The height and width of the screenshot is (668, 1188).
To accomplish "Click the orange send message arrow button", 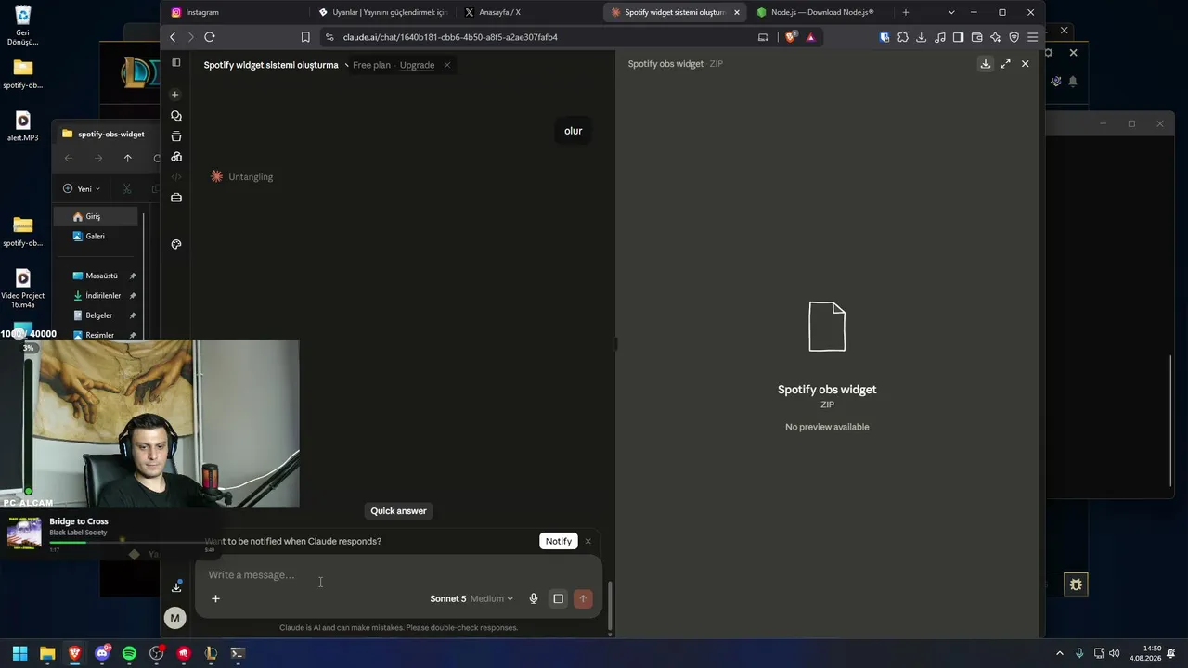I will (583, 599).
